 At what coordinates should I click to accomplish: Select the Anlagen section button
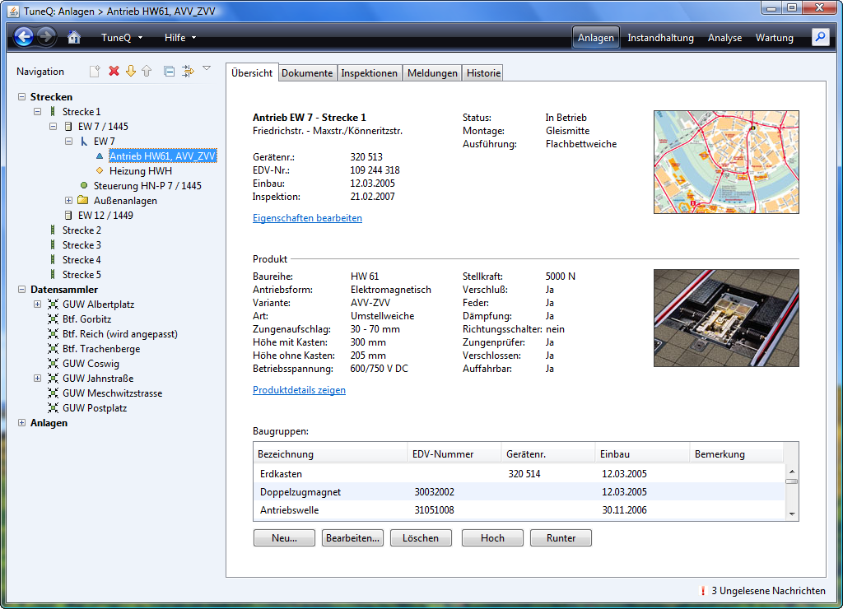point(596,38)
